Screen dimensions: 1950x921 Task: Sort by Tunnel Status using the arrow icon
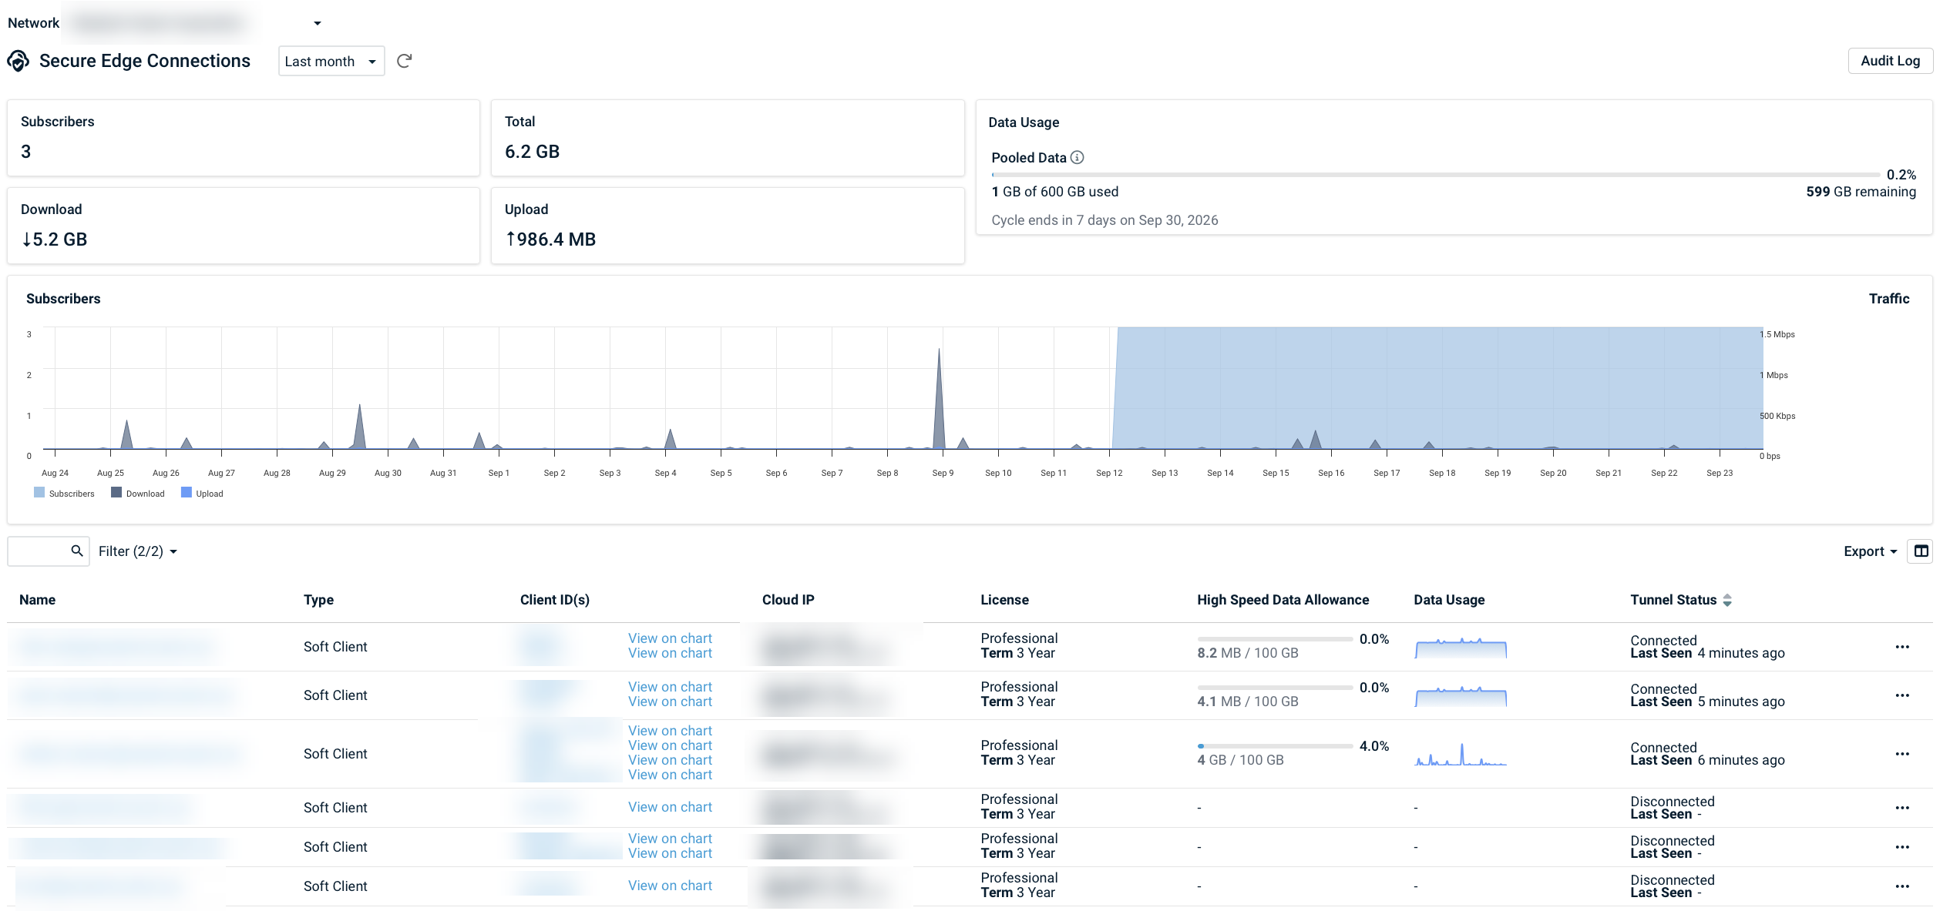point(1727,600)
